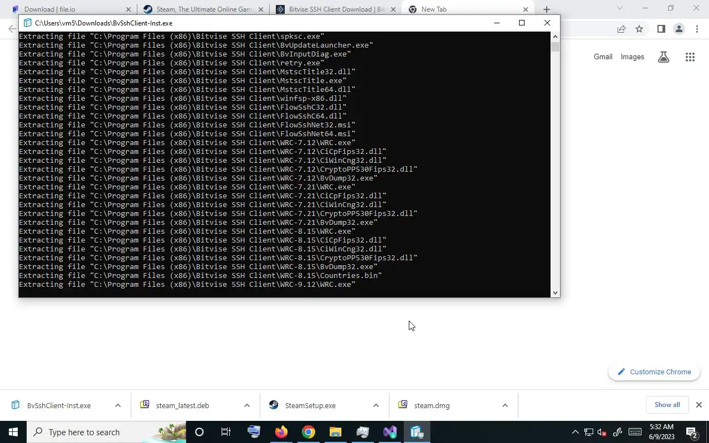Click the "WRC-9.12\WRC.exe" extraction line

coord(187,285)
